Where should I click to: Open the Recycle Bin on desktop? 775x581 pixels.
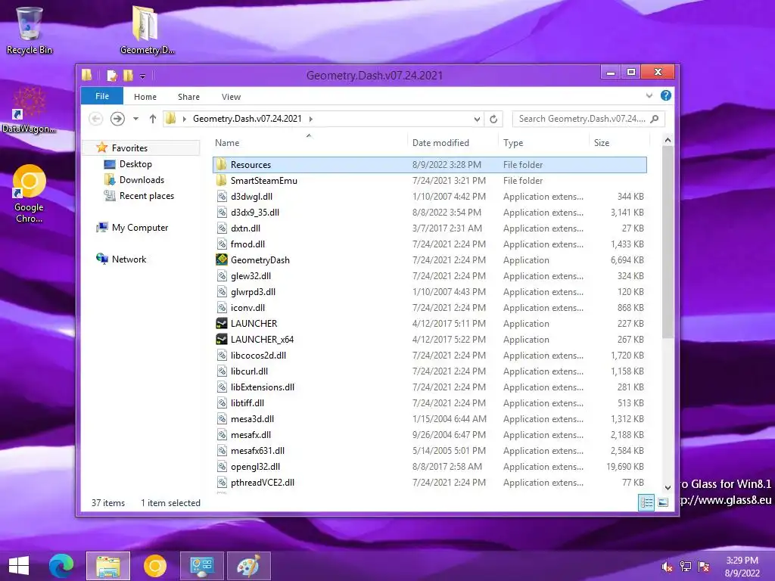(x=30, y=30)
